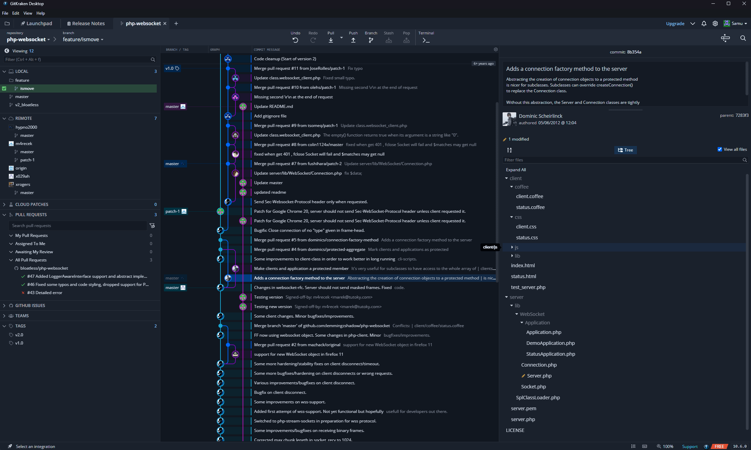
Task: Expand the TEAMS section
Action: [x=4, y=316]
